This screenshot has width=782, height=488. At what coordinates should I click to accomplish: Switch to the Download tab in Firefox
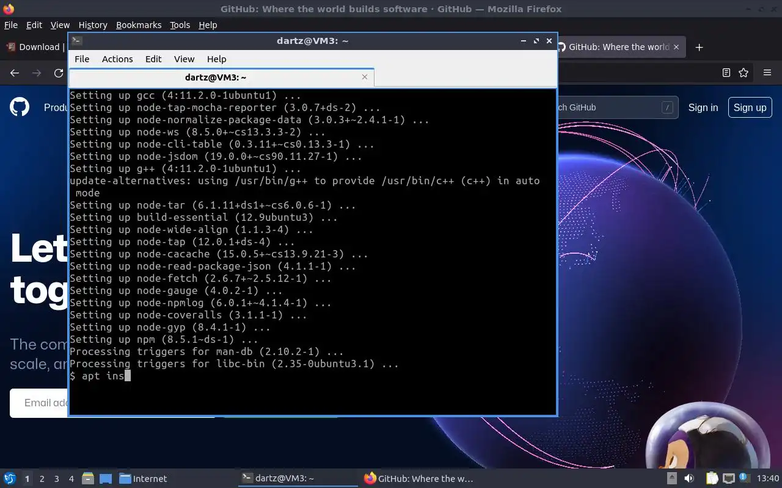(34, 47)
